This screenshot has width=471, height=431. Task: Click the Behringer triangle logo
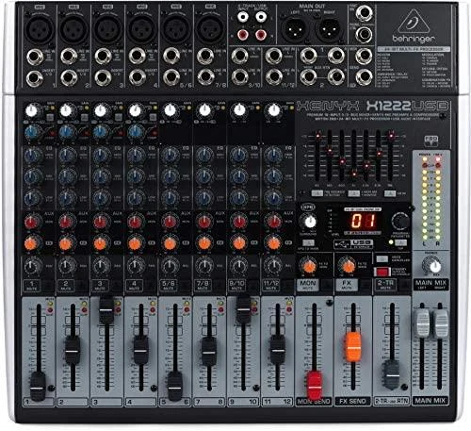coord(414,22)
